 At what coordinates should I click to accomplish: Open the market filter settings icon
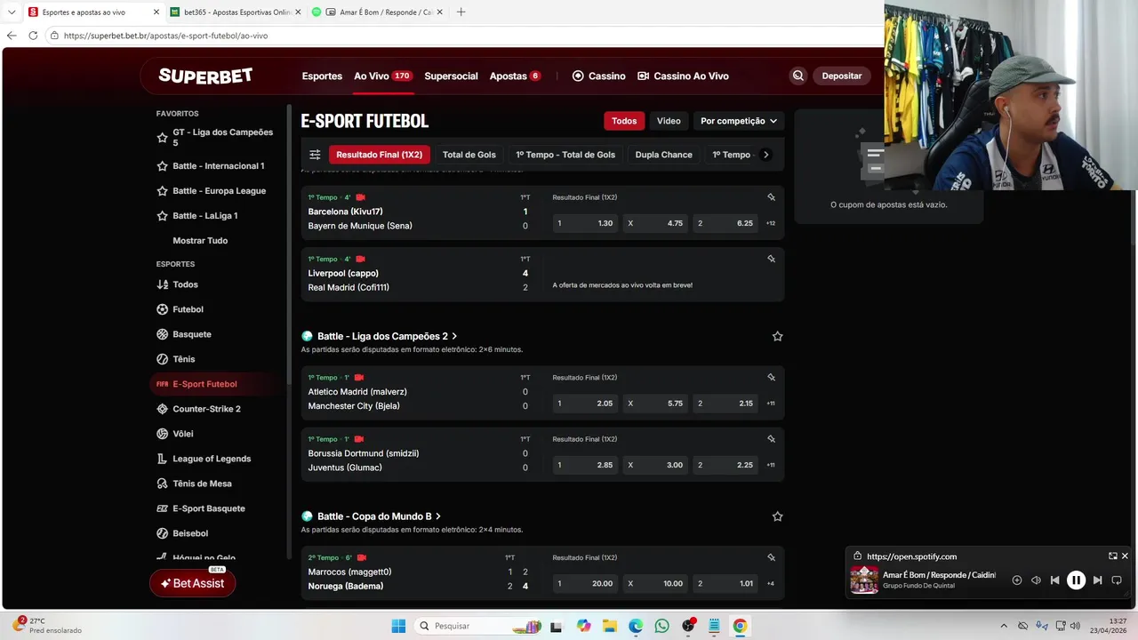tap(315, 155)
